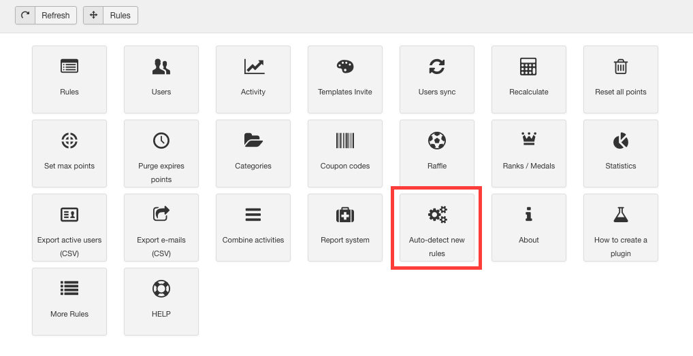Open the Users management tile

click(161, 79)
